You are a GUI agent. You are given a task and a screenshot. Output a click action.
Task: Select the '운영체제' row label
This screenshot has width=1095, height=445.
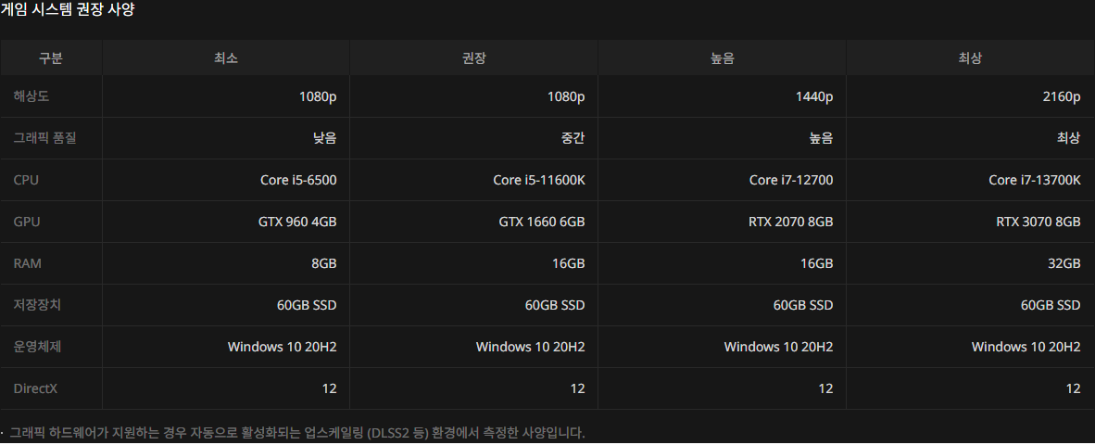pyautogui.click(x=37, y=347)
